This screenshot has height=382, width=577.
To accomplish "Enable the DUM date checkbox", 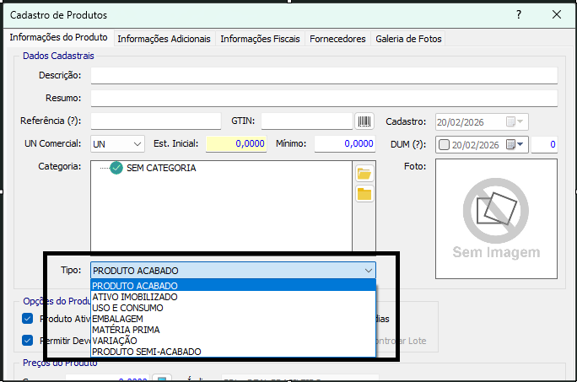I will (445, 145).
